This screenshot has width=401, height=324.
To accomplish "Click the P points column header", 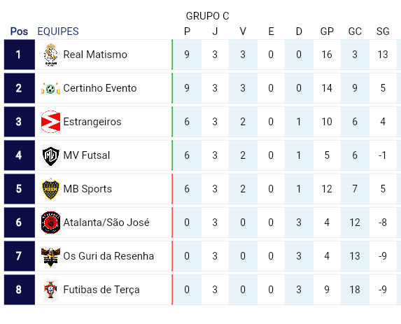I will pyautogui.click(x=187, y=31).
